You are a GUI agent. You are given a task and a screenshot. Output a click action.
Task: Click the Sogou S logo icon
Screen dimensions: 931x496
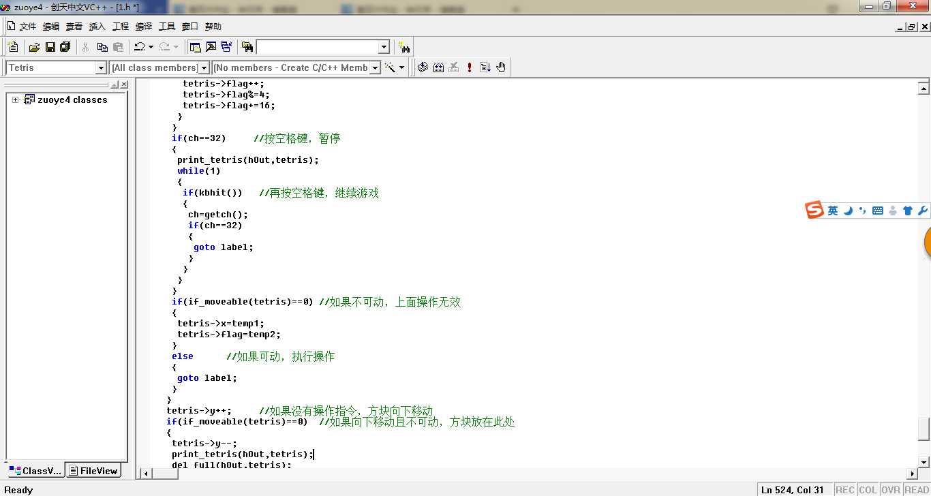tap(814, 211)
